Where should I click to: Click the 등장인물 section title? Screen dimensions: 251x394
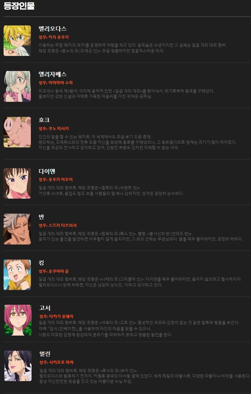coord(19,6)
